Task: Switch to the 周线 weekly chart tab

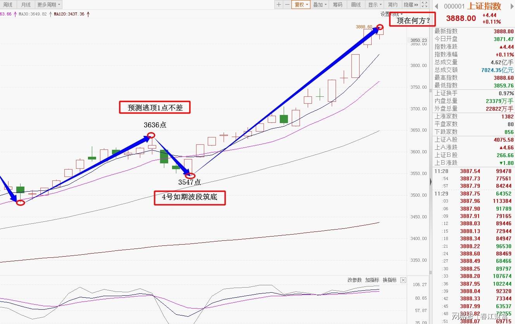Action: tap(8, 5)
